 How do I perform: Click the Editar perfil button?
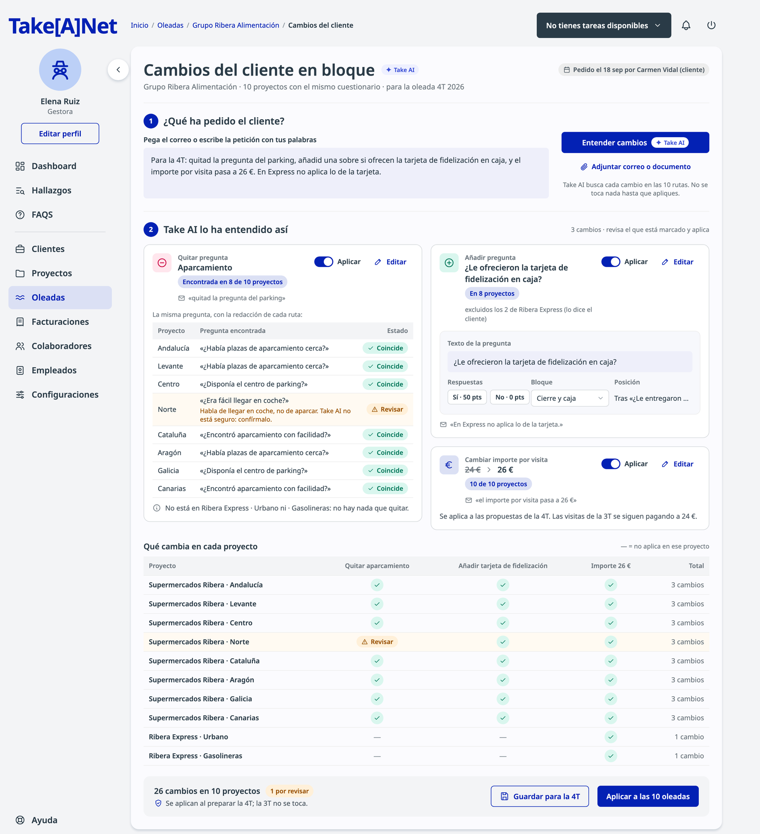[60, 134]
